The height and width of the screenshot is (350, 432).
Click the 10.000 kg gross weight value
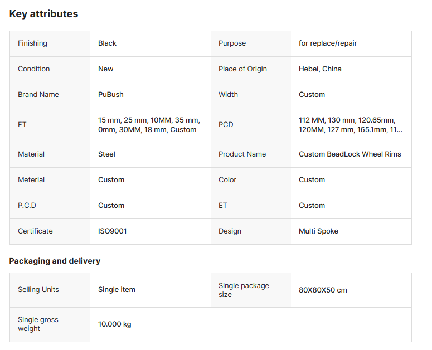[x=115, y=324]
